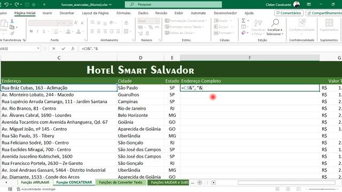Click the AutoSum sigma icon

coord(244,21)
